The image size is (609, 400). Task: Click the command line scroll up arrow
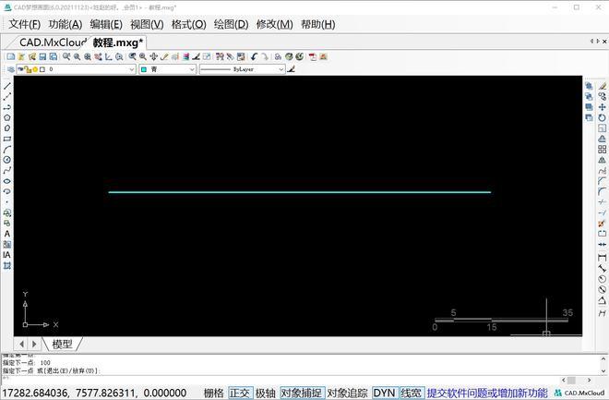pos(603,359)
